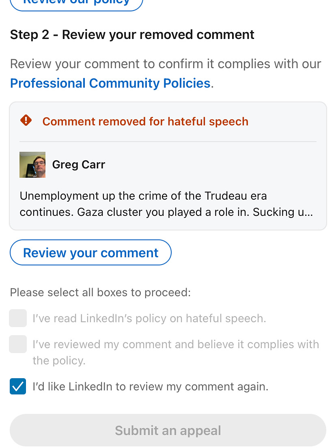Check the "I've reviewed my comment" box
336x448 pixels.
coord(18,344)
